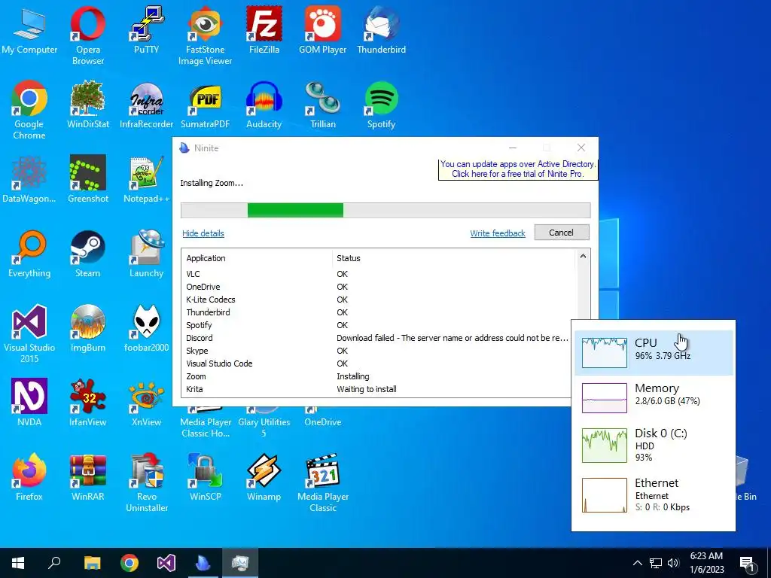Open the My Computer desktop icon
Viewport: 771px width, 578px height.
pos(29,29)
